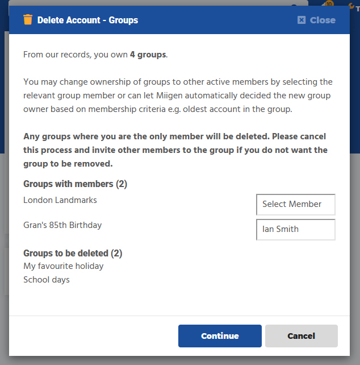
Task: Click the School days group entry
Action: [x=47, y=280]
